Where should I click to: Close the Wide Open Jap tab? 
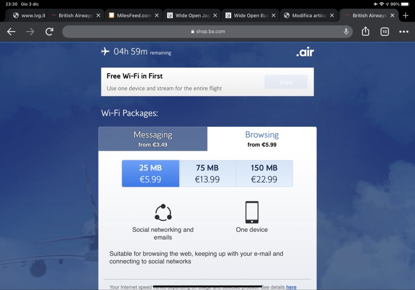click(x=215, y=16)
